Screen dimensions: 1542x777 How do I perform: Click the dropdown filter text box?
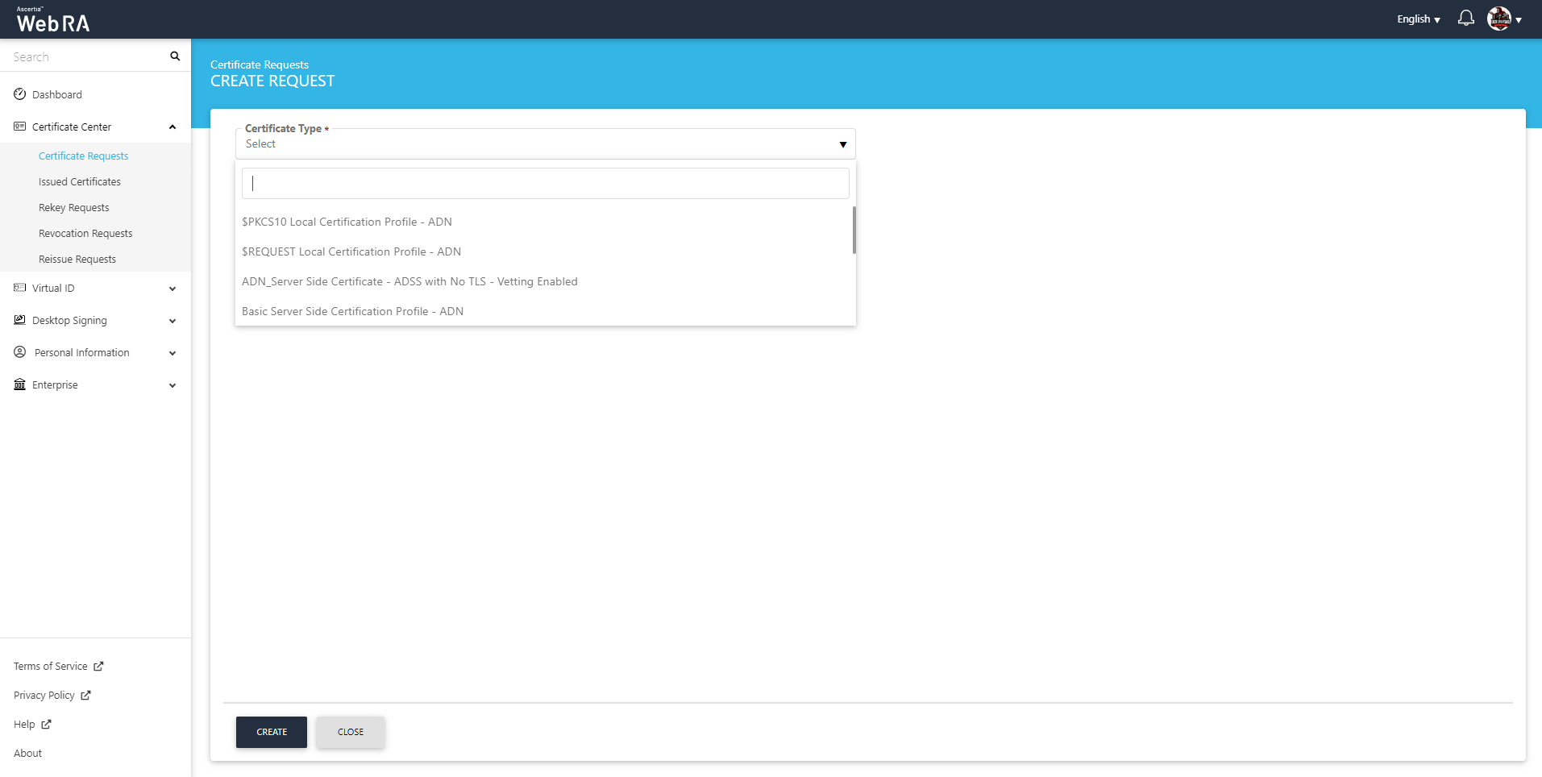pyautogui.click(x=546, y=183)
